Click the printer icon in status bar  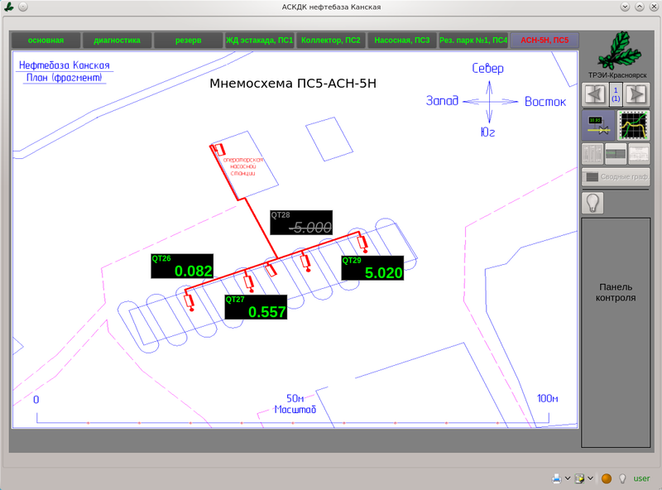click(557, 478)
